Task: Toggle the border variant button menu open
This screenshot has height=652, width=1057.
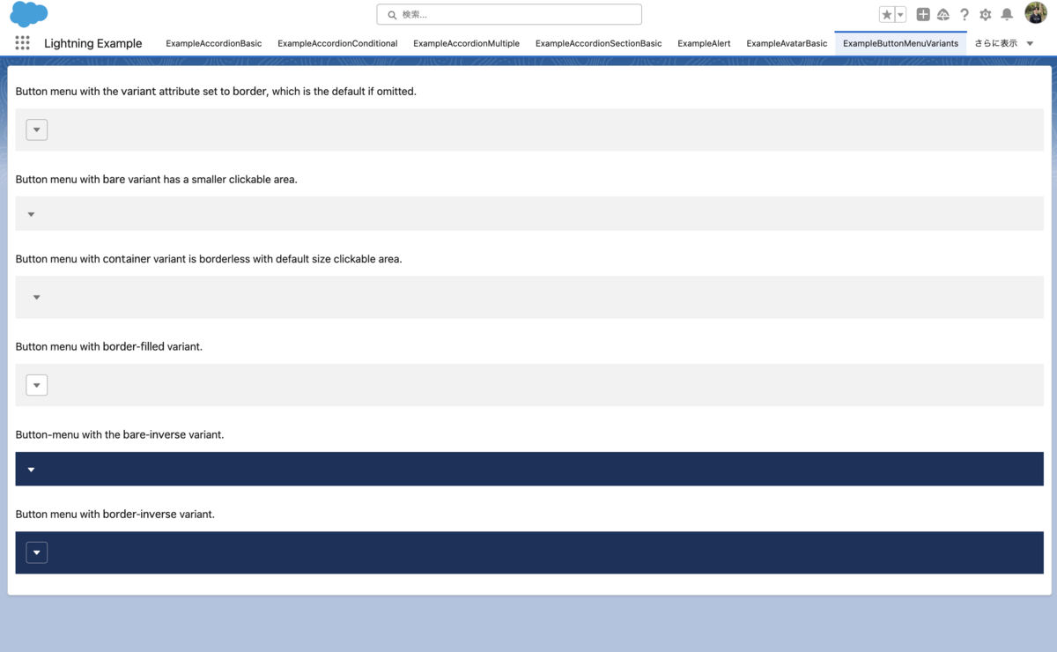Action: click(x=36, y=129)
